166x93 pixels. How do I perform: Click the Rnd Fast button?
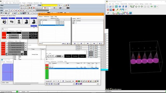coord(82,56)
